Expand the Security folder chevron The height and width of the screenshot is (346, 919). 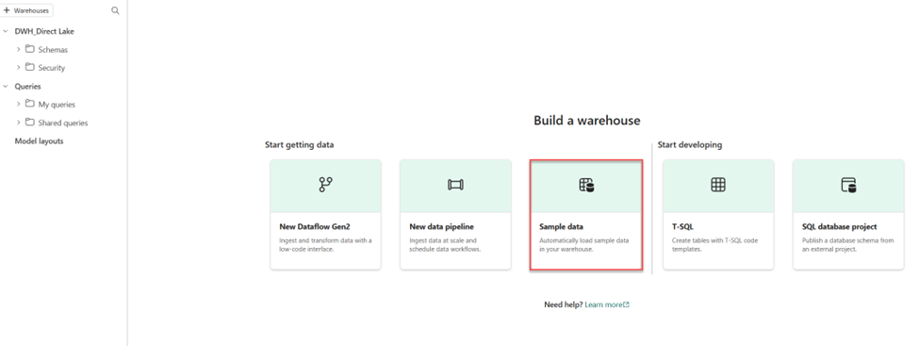tap(18, 68)
